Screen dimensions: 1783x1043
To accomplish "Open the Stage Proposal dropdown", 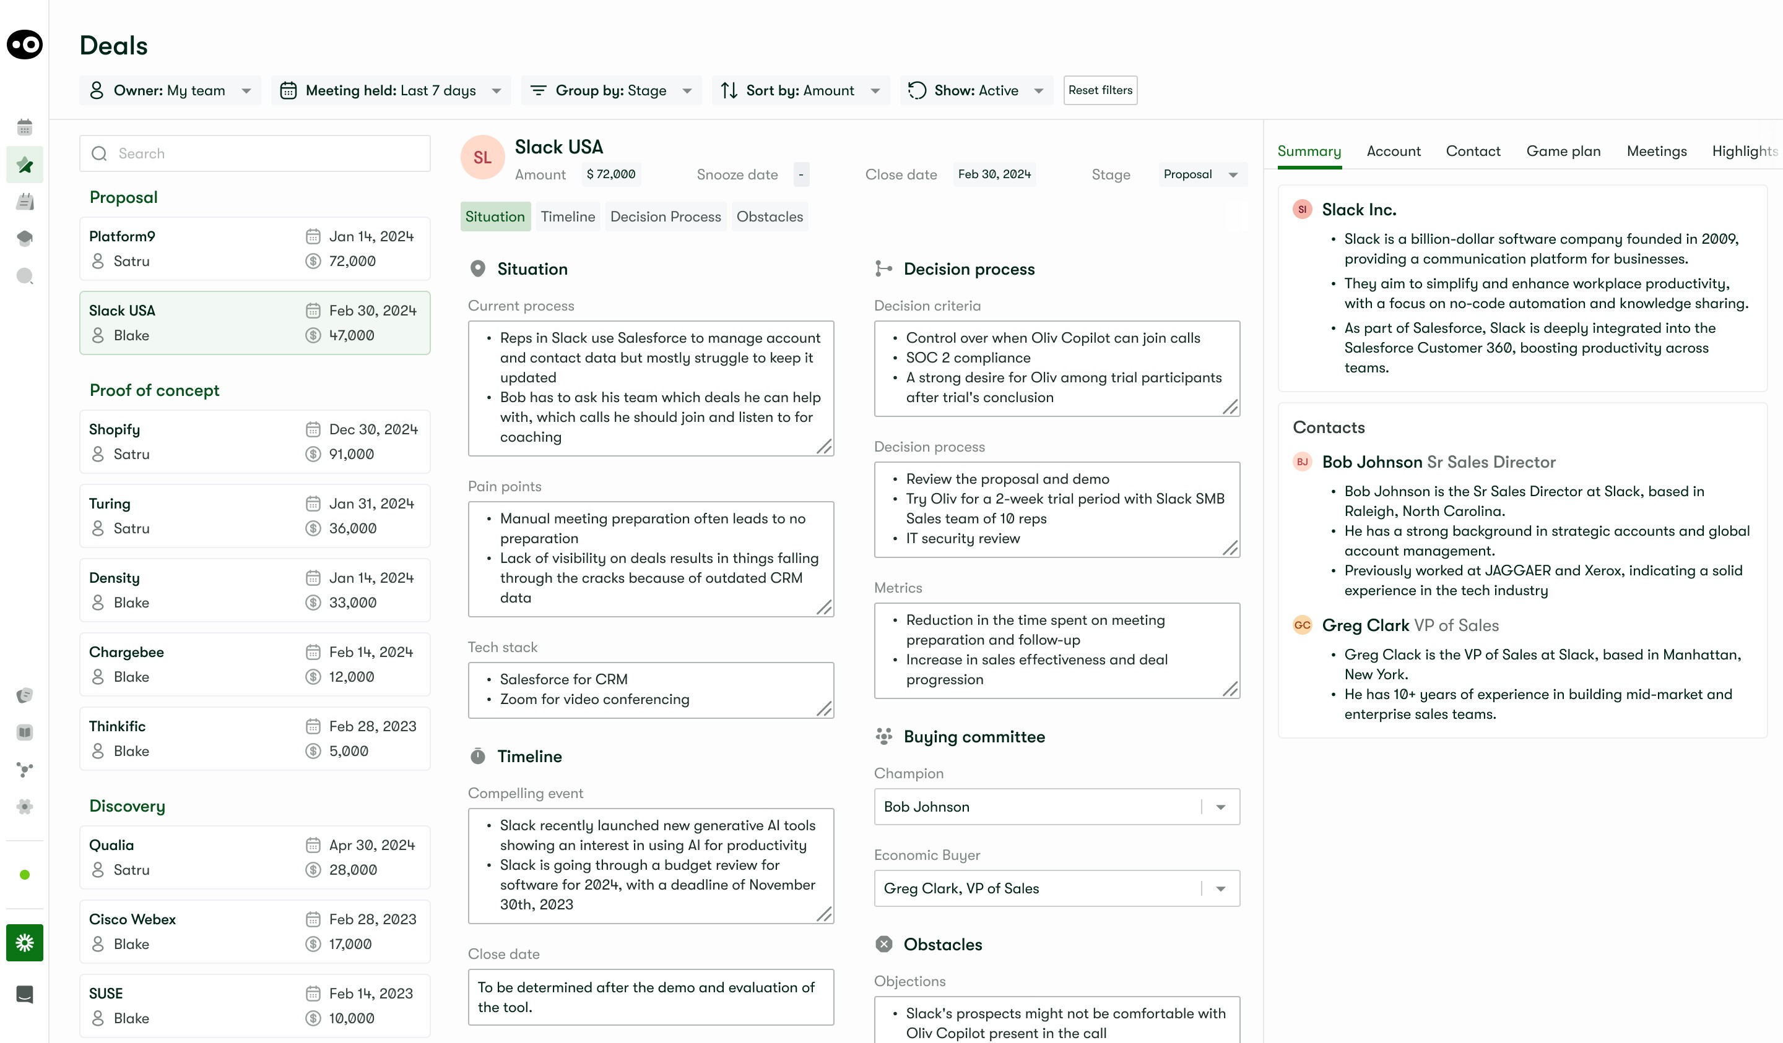I will (x=1202, y=174).
